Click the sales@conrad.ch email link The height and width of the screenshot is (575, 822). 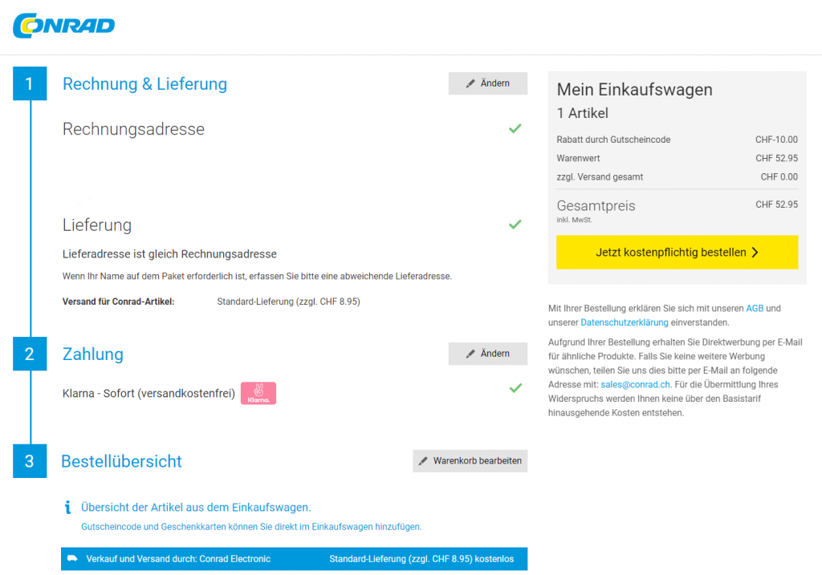point(635,384)
